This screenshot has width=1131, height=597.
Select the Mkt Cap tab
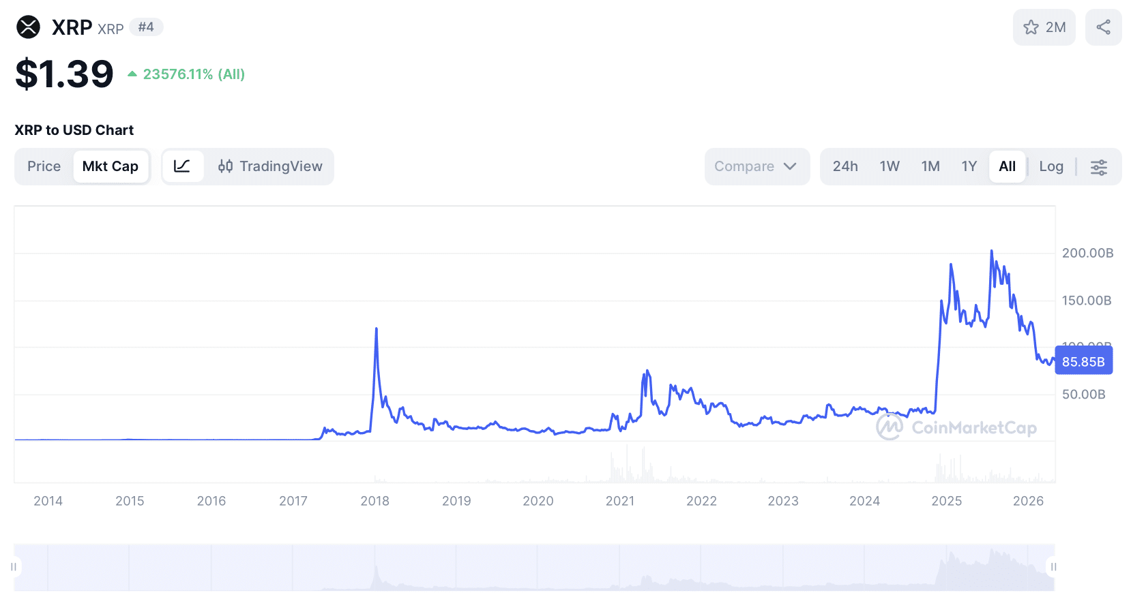[x=111, y=166]
